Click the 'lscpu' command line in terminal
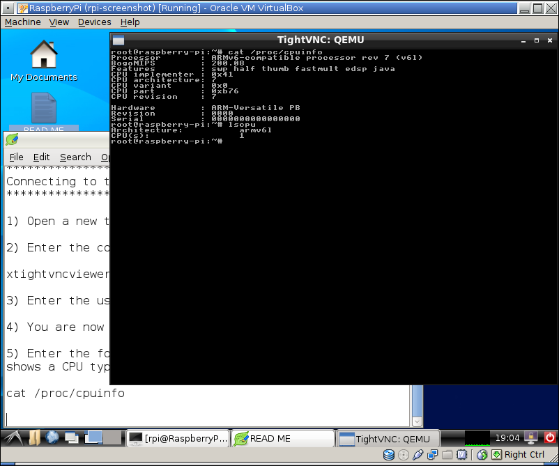The width and height of the screenshot is (559, 466). click(183, 125)
